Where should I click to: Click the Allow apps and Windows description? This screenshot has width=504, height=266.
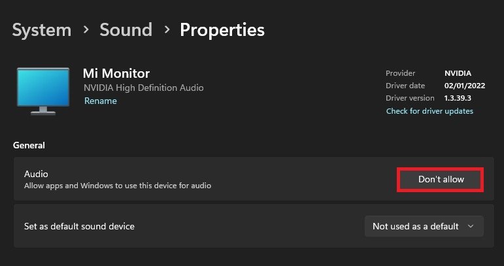pyautogui.click(x=118, y=186)
